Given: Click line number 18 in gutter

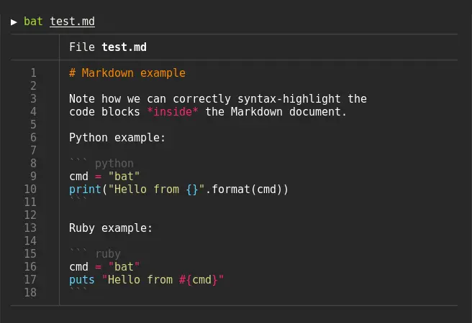Looking at the screenshot, I should [x=30, y=293].
